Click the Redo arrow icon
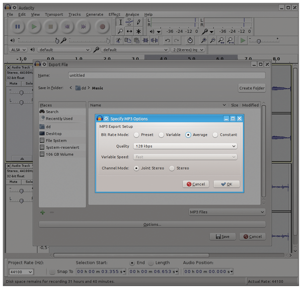Screen dimensions: 302x289 pyautogui.click(x=176, y=40)
